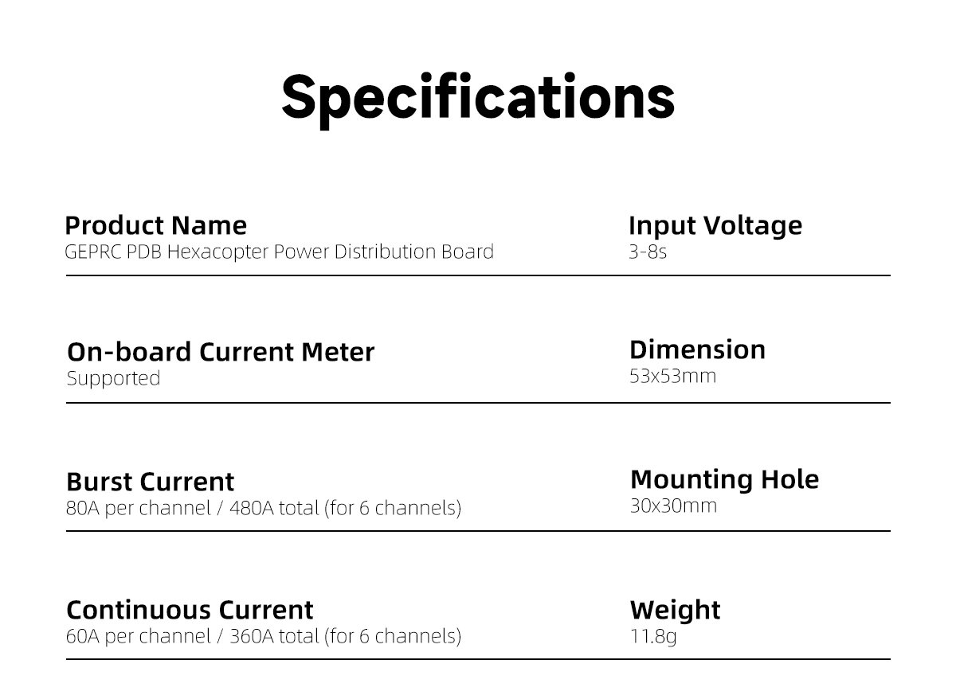Select the 53x53mm dimension value
Screen dimensions: 956x699
pyautogui.click(x=672, y=376)
